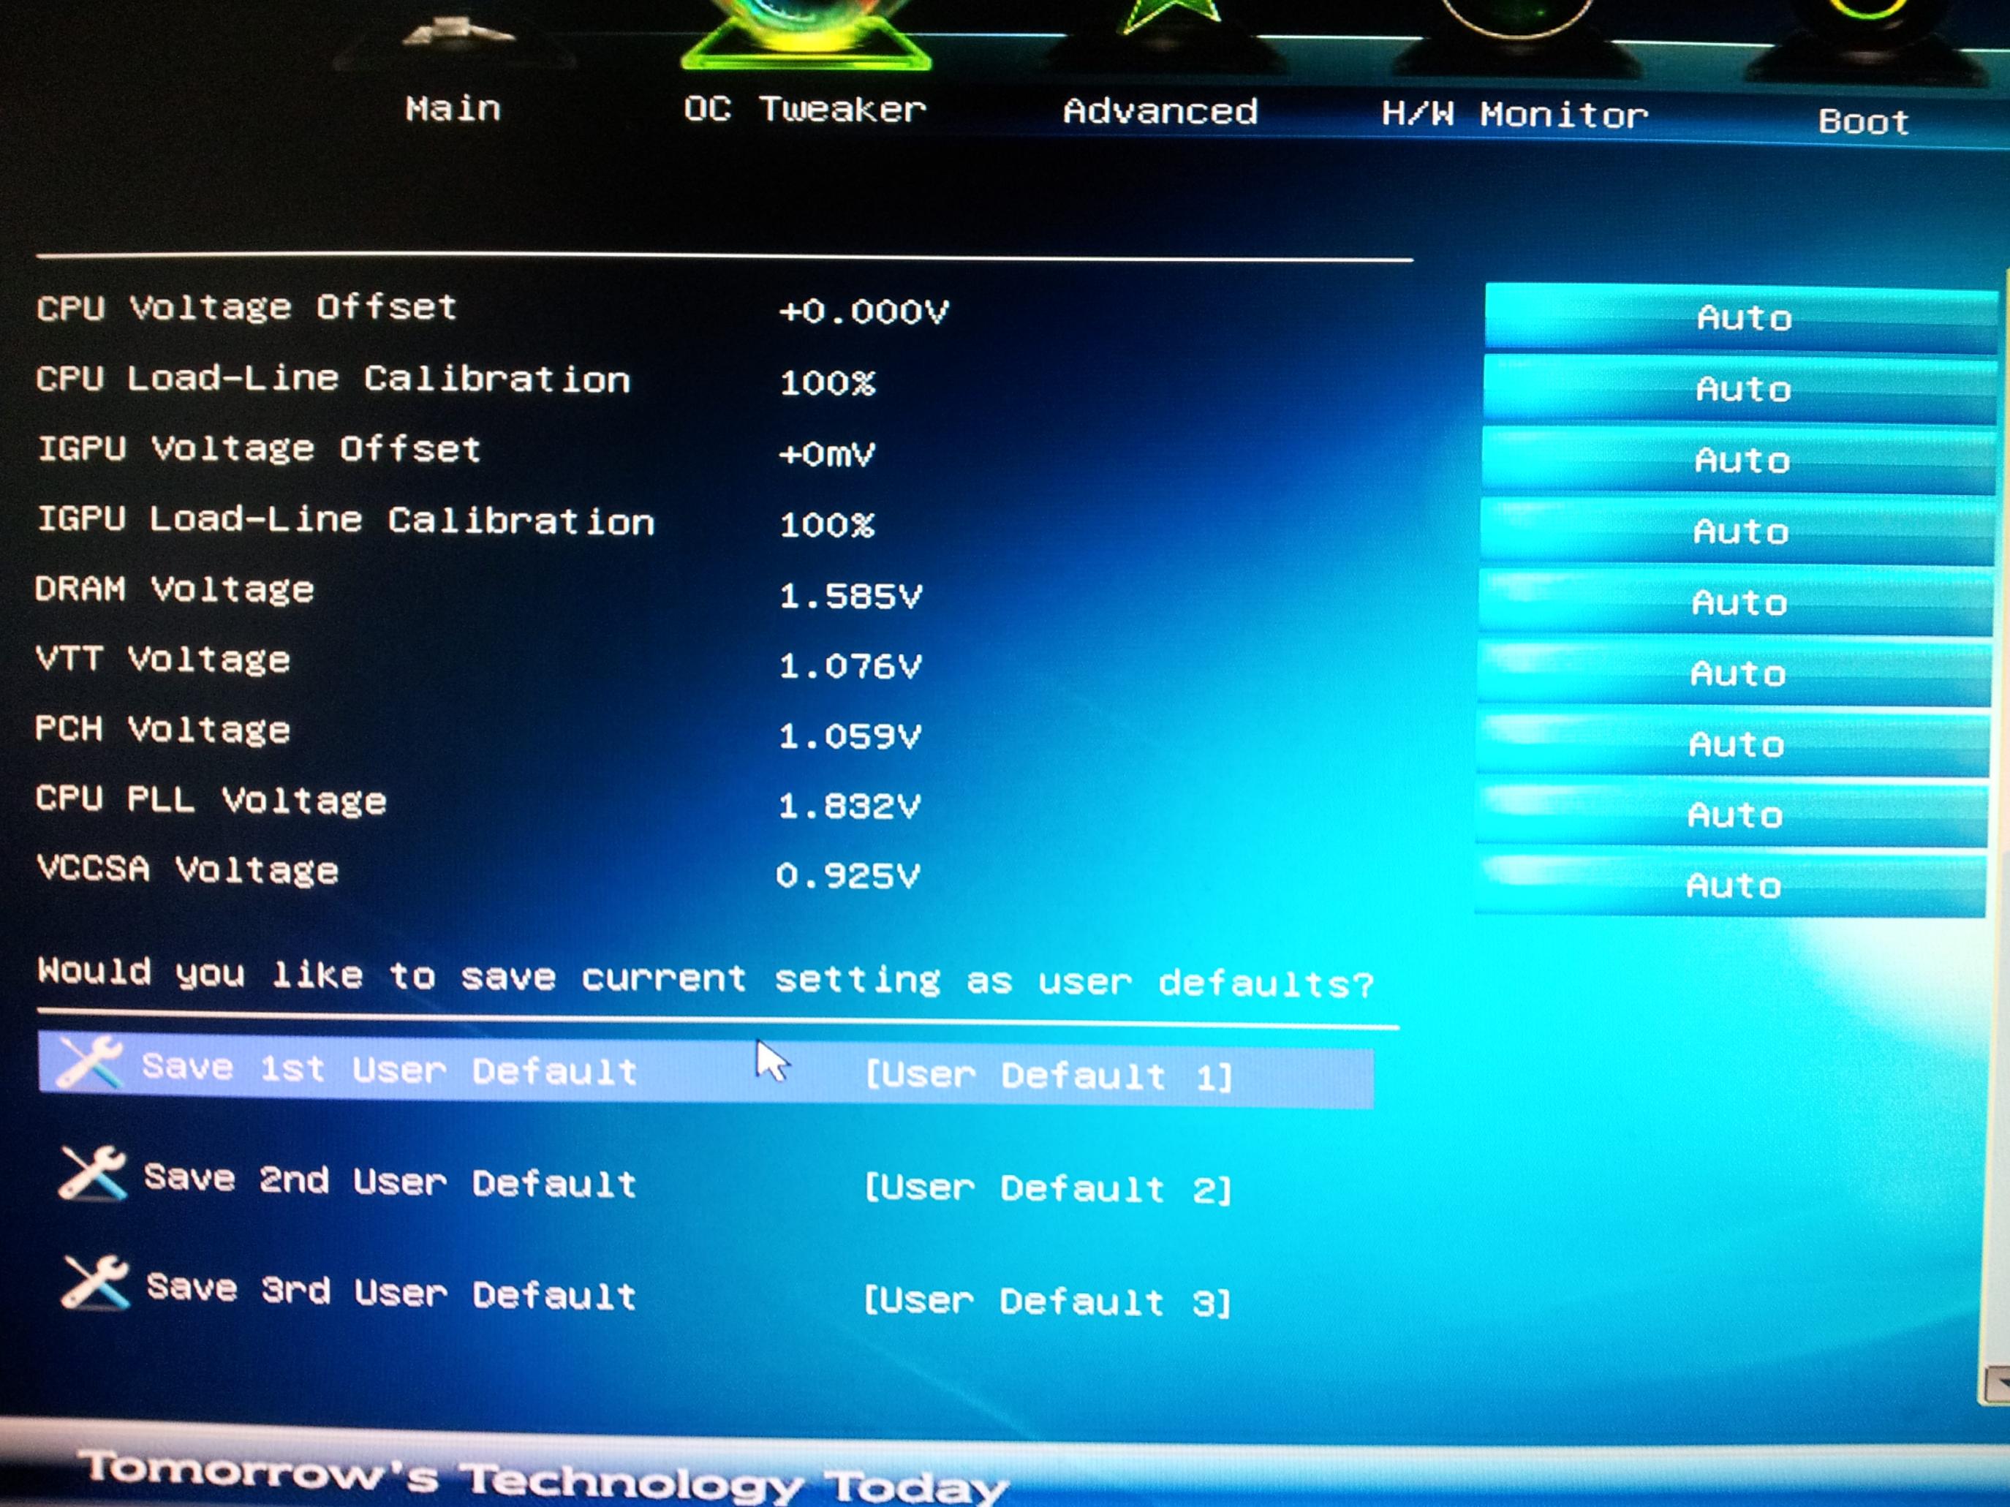This screenshot has height=1507, width=2010.
Task: Click the scrollbar down arrow
Action: pyautogui.click(x=1998, y=1385)
